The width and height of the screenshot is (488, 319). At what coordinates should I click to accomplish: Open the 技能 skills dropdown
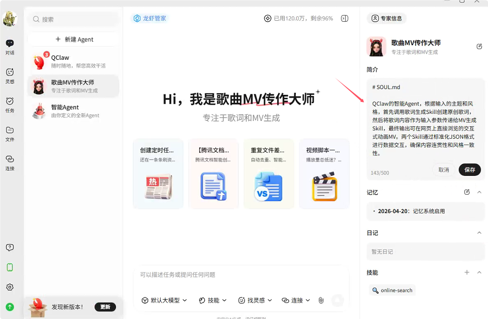(x=213, y=300)
